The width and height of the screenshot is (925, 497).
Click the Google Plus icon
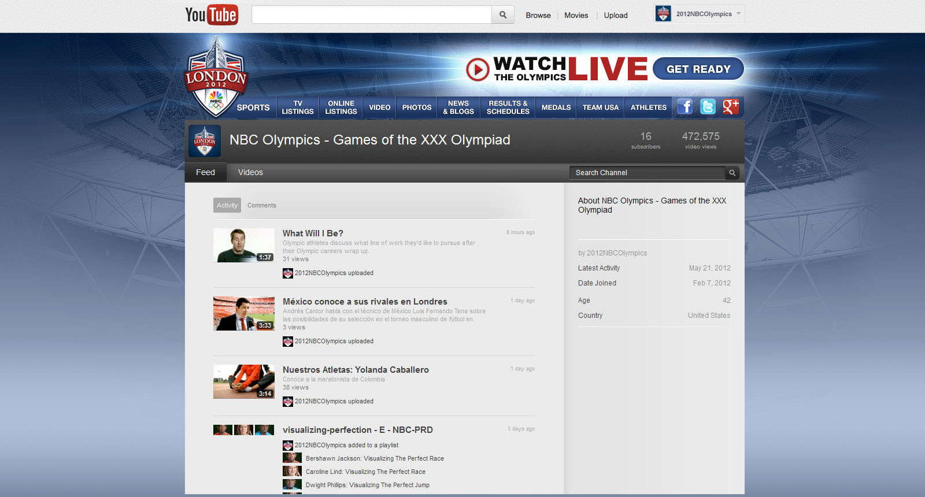(x=730, y=107)
